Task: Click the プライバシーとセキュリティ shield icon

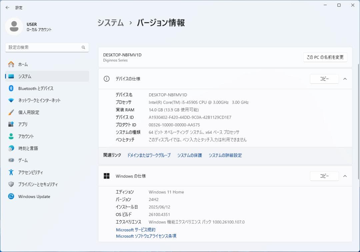Action: coord(11,184)
